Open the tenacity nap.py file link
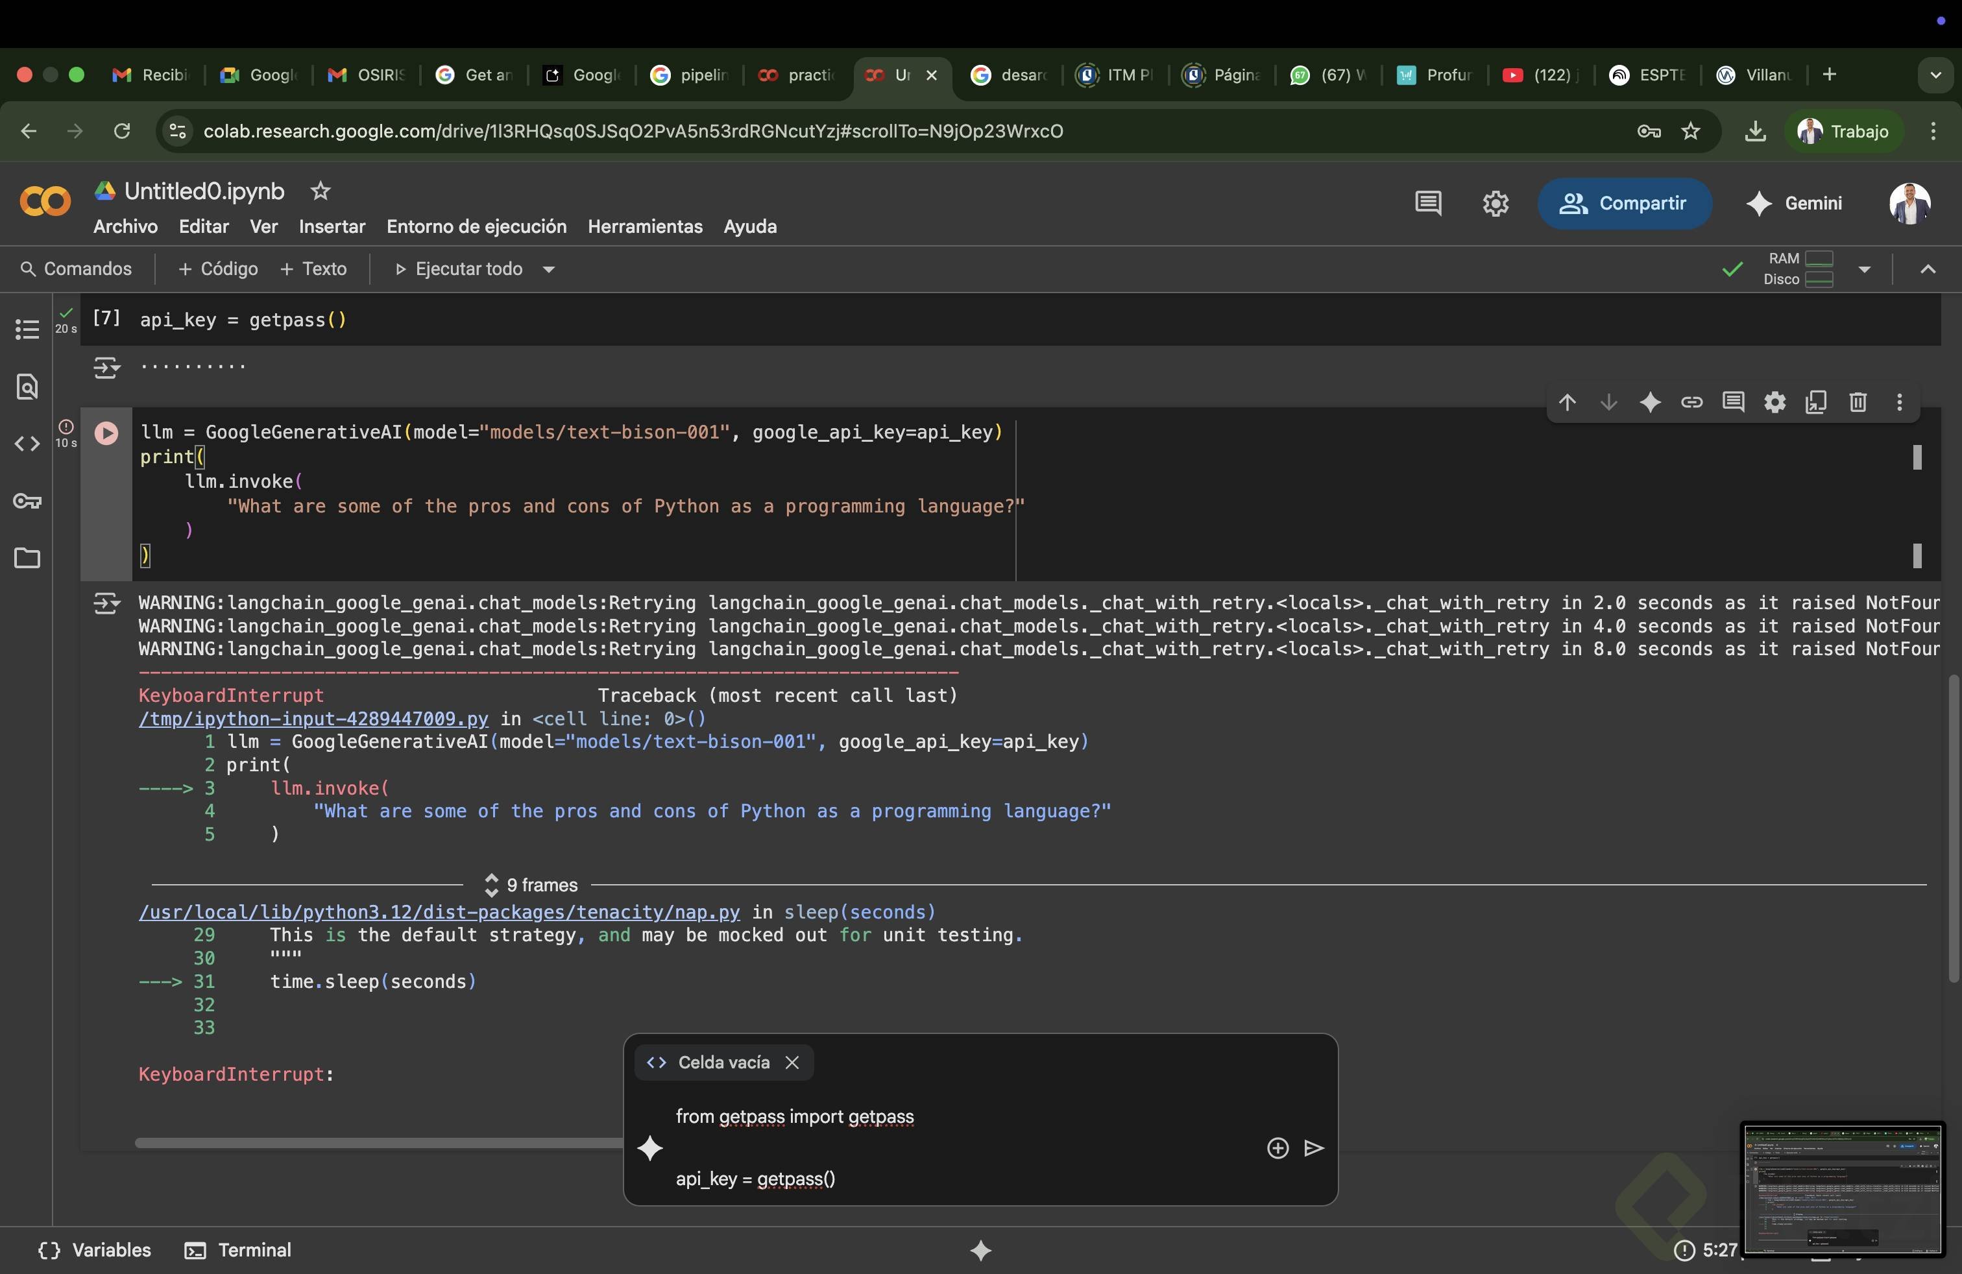Screen dimensions: 1962x1274 (x=439, y=912)
